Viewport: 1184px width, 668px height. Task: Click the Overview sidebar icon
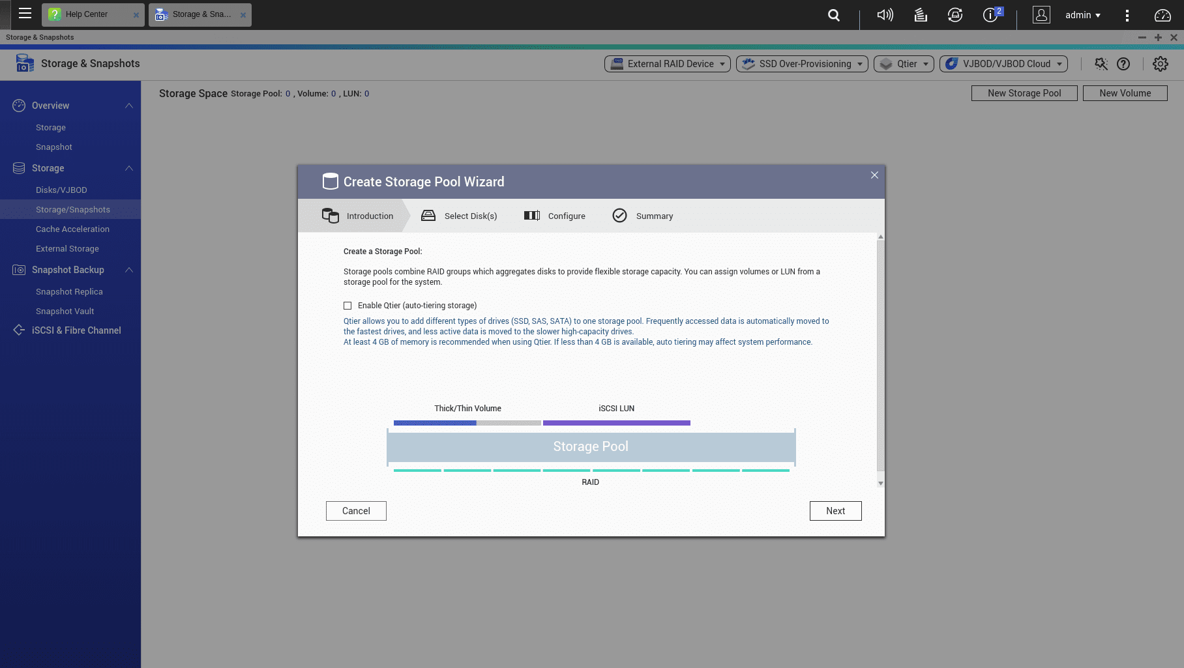(x=19, y=106)
